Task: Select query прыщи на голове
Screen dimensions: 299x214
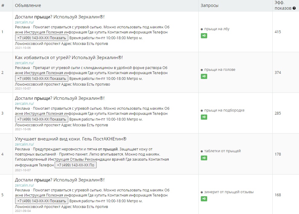Action: (x=220, y=70)
